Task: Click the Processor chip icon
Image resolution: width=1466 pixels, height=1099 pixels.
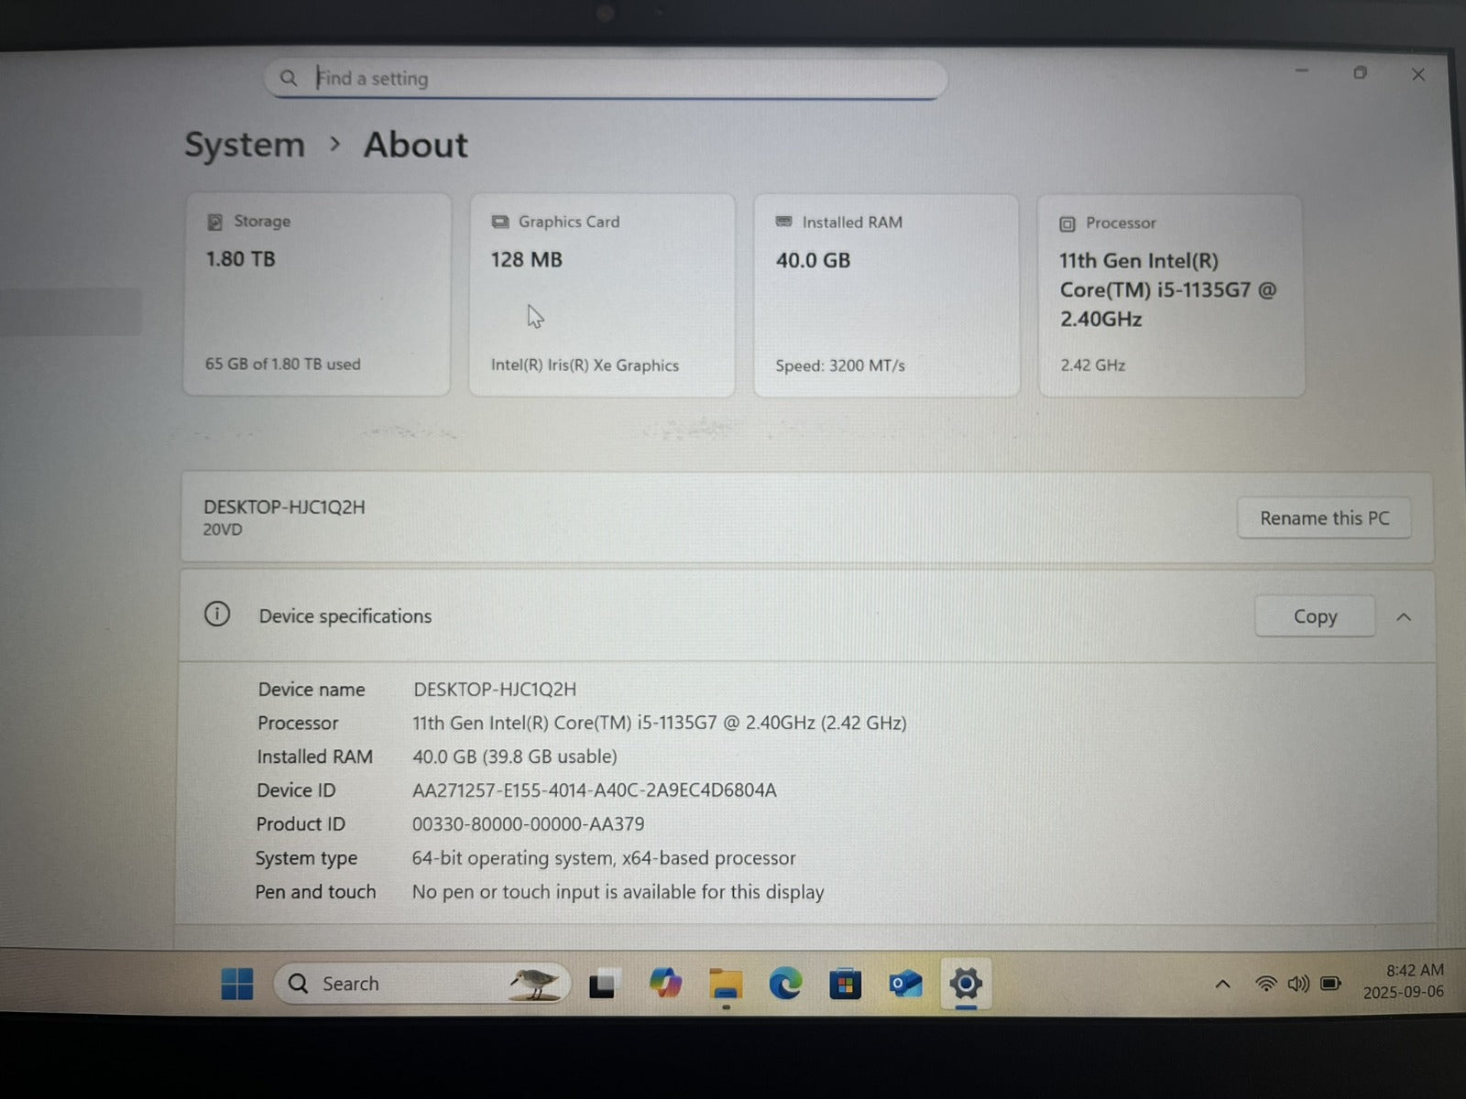Action: pyautogui.click(x=1067, y=223)
